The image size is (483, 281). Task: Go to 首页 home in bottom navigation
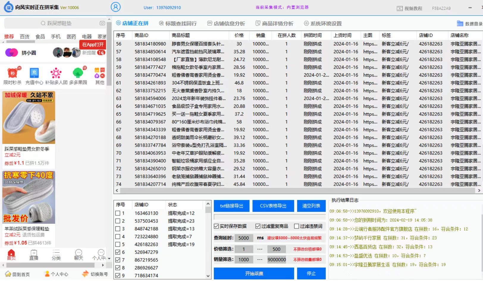pyautogui.click(x=11, y=255)
